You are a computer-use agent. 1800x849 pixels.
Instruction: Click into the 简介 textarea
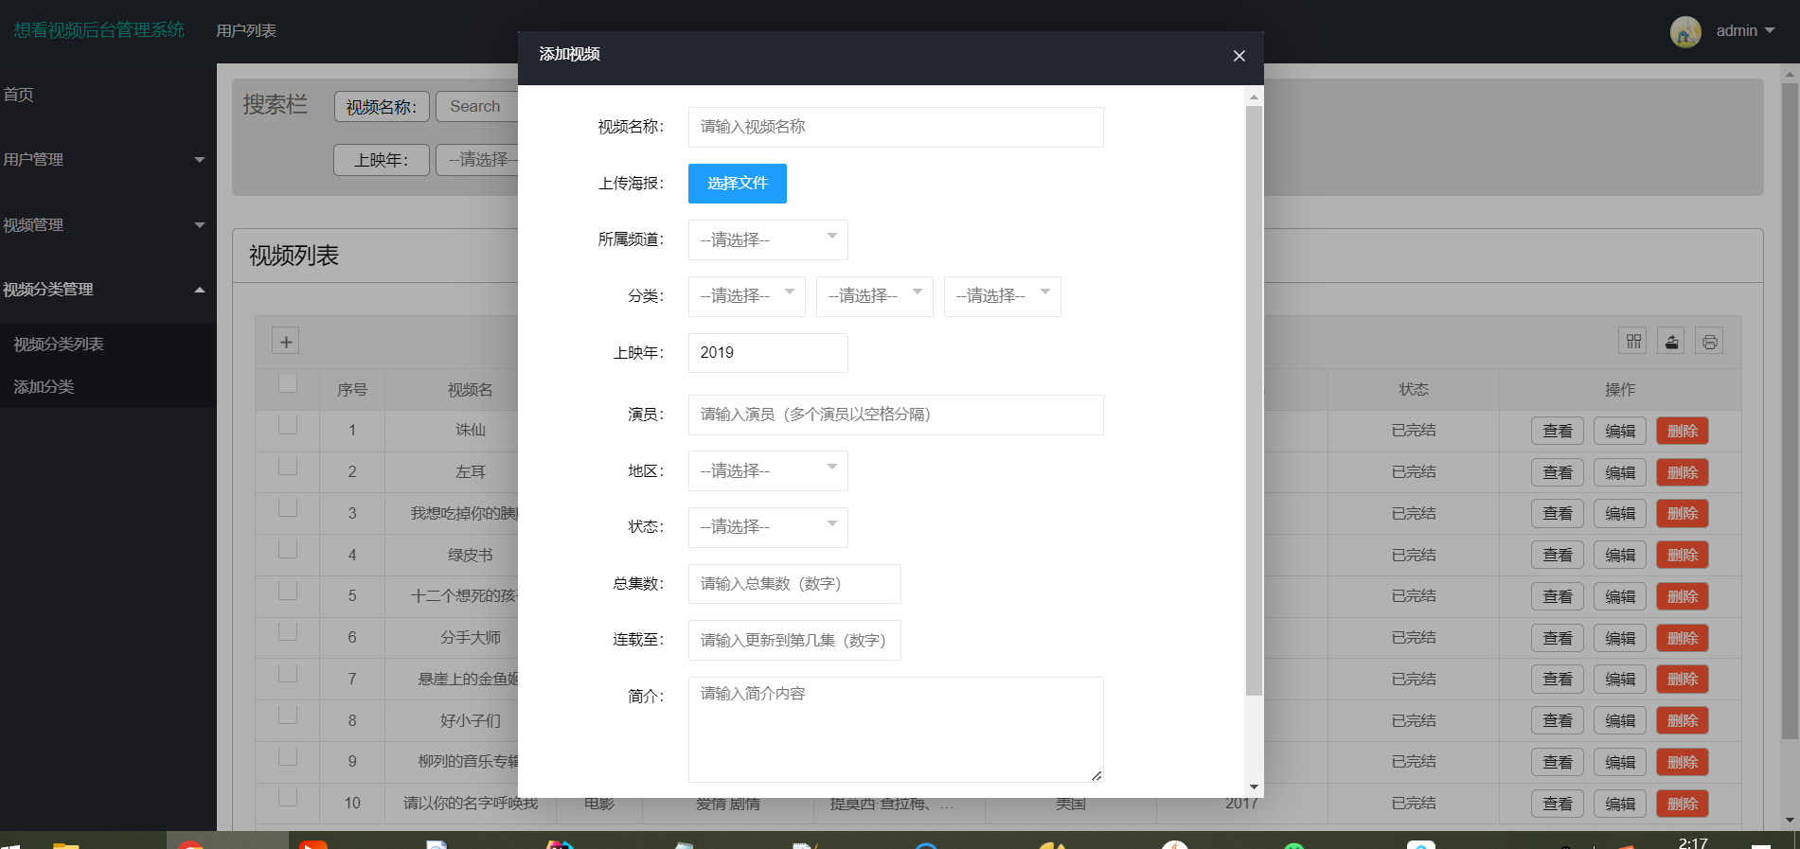click(x=896, y=730)
